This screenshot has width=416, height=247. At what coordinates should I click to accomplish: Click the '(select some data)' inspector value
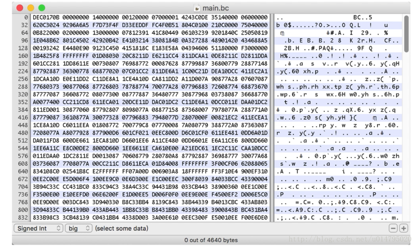[121, 228]
